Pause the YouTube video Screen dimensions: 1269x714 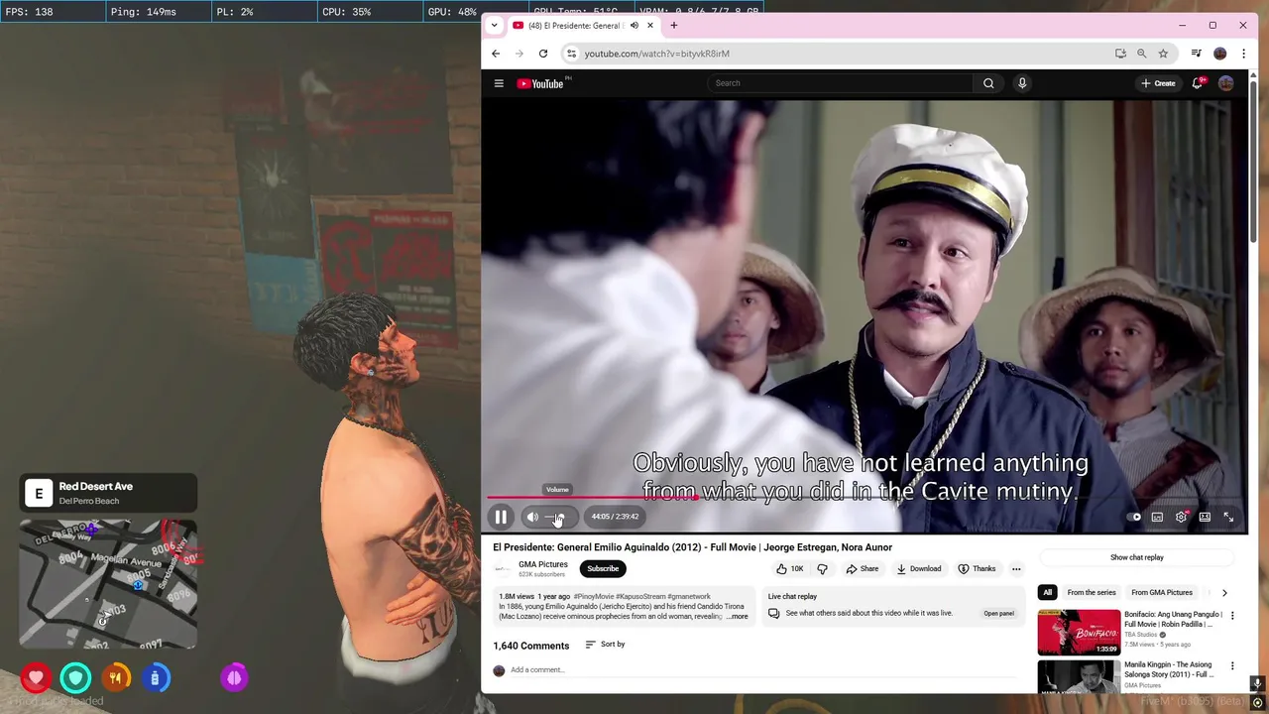click(501, 517)
